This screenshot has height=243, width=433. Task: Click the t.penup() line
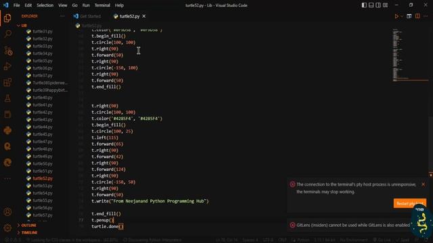[x=102, y=220]
